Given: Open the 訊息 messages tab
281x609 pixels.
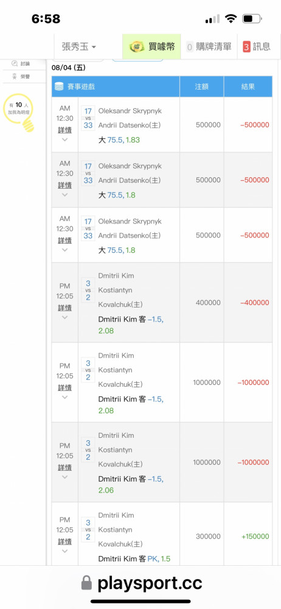Looking at the screenshot, I should coord(257,47).
